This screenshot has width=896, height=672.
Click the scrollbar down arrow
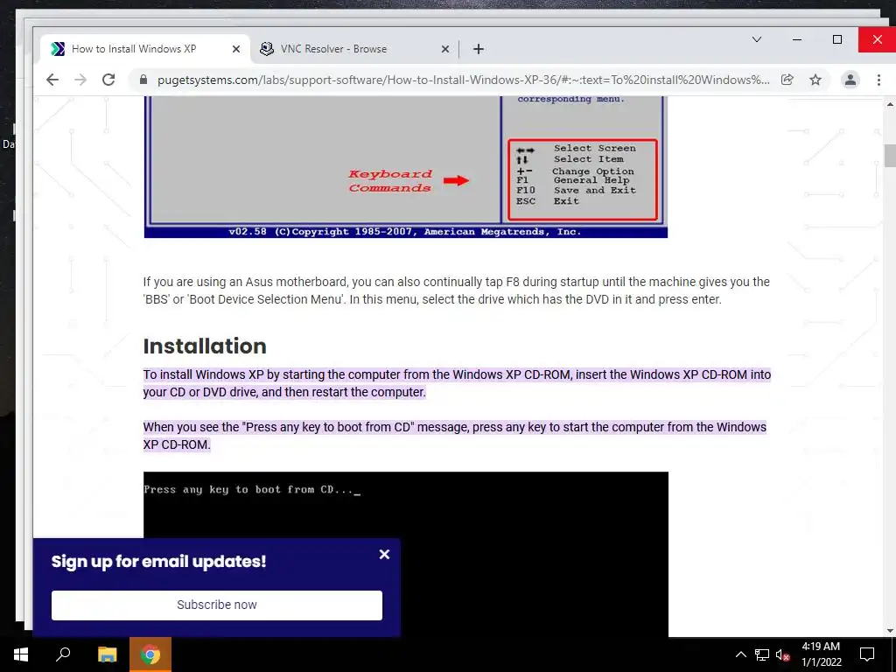click(x=890, y=631)
